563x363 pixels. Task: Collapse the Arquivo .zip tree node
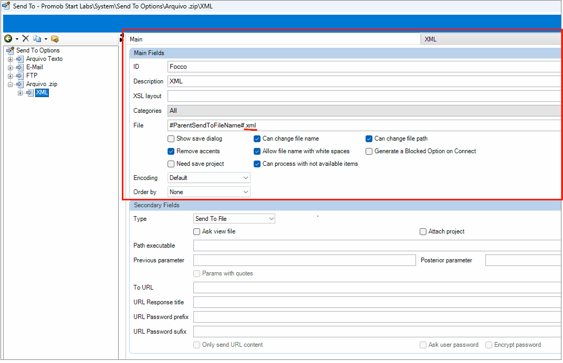tap(10, 84)
